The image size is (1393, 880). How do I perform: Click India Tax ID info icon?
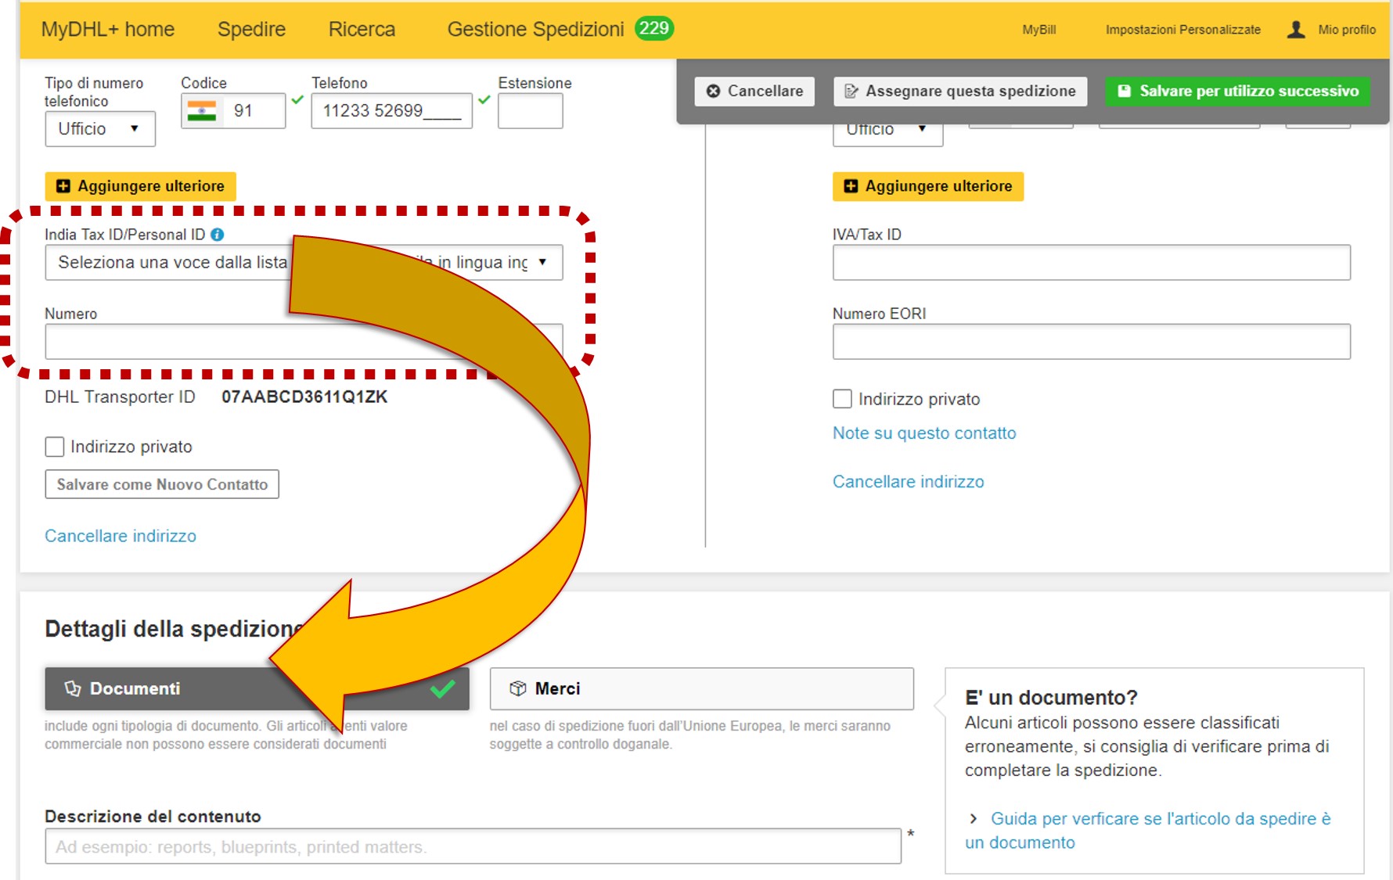pyautogui.click(x=218, y=235)
